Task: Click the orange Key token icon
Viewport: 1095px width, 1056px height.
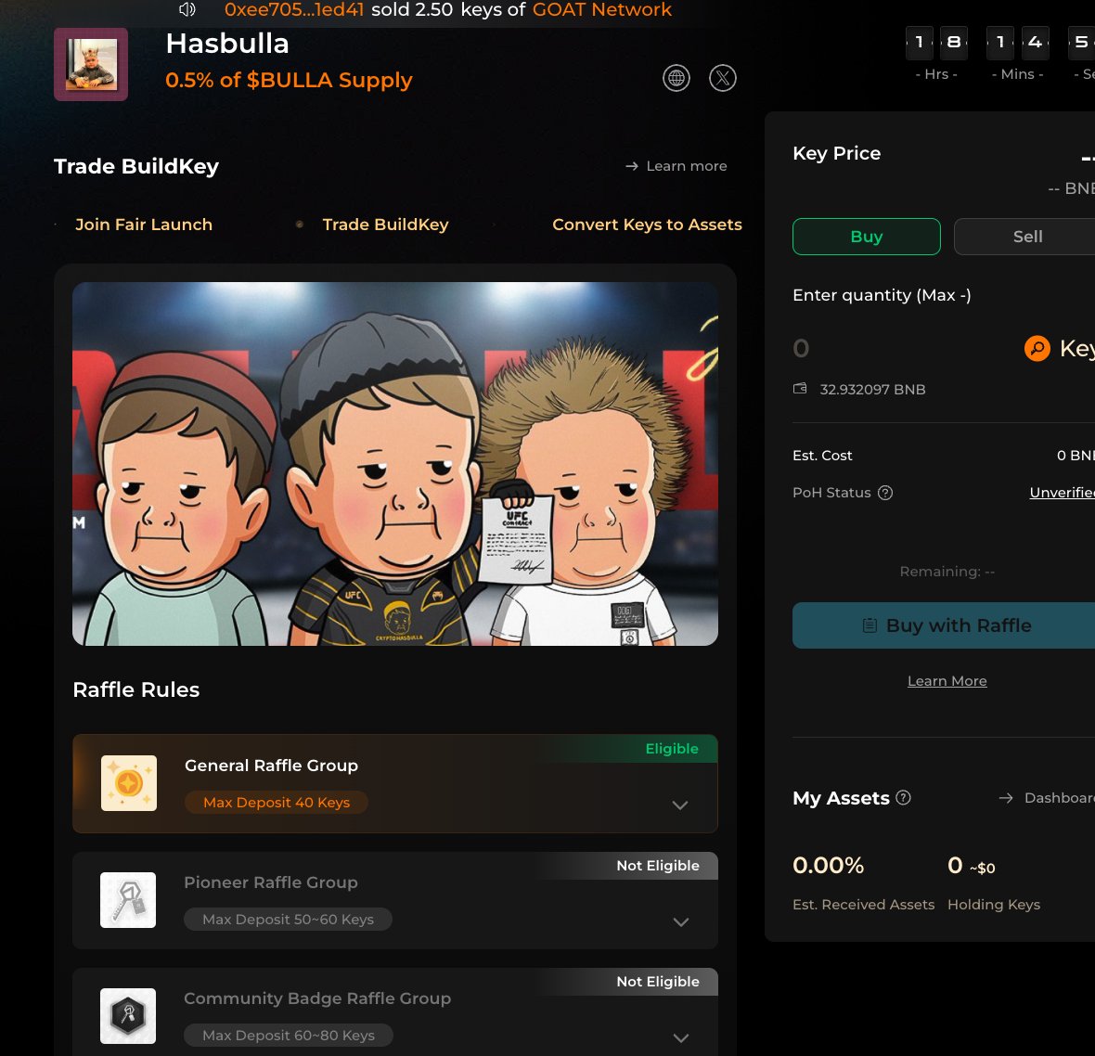Action: [x=1037, y=348]
